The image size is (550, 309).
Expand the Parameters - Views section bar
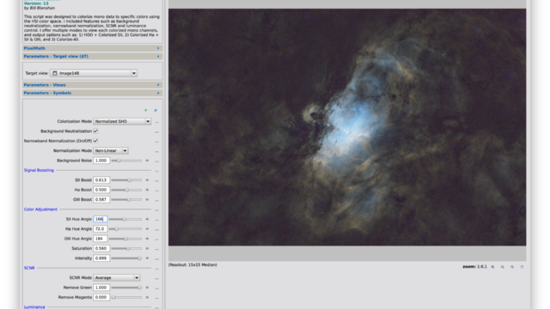93,85
